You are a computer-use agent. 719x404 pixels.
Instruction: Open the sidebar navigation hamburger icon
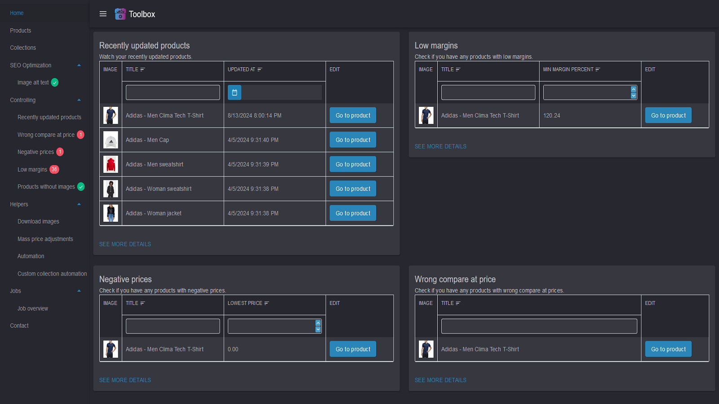(x=103, y=13)
